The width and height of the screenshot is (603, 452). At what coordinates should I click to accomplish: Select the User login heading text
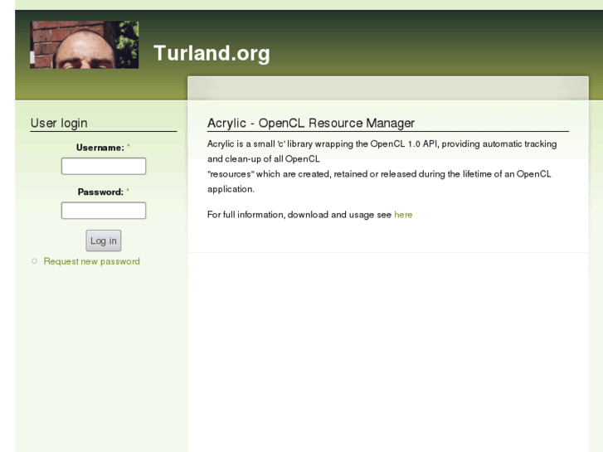click(59, 123)
